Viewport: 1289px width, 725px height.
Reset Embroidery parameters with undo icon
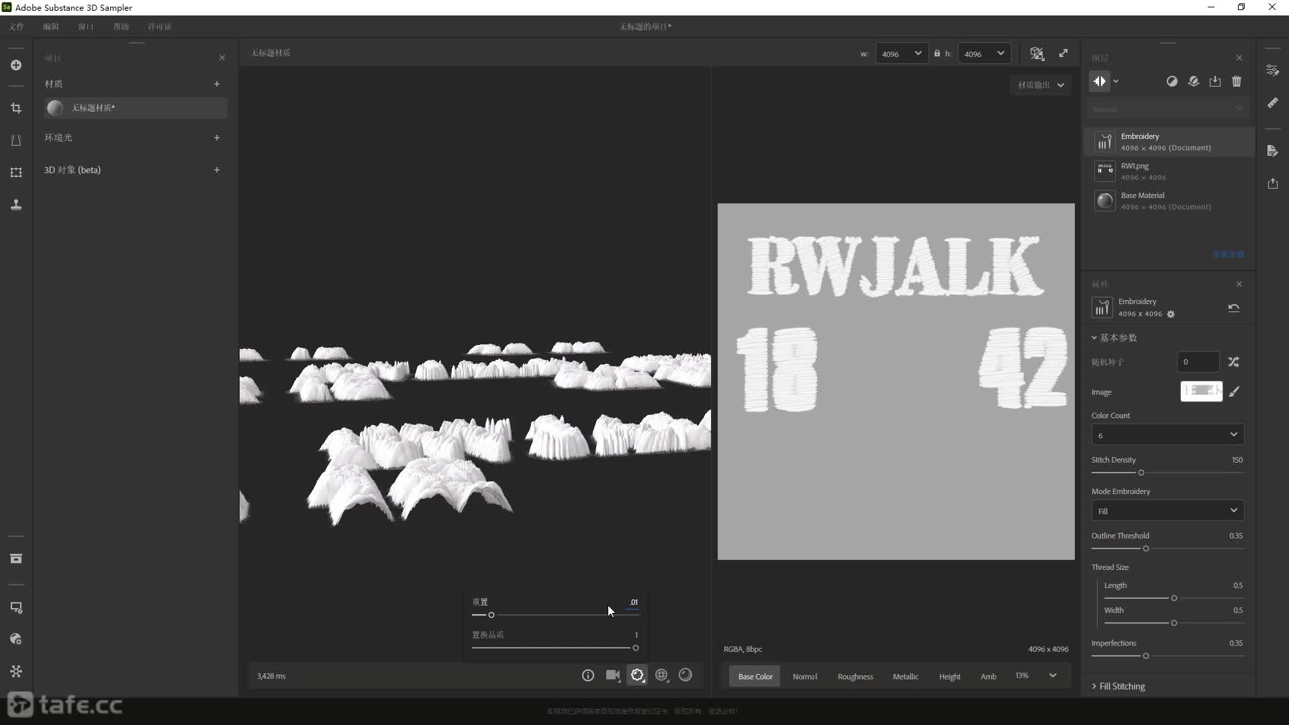pyautogui.click(x=1234, y=308)
